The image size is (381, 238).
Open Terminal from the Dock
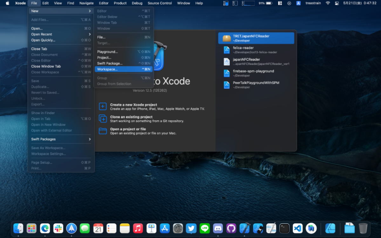pos(284,228)
